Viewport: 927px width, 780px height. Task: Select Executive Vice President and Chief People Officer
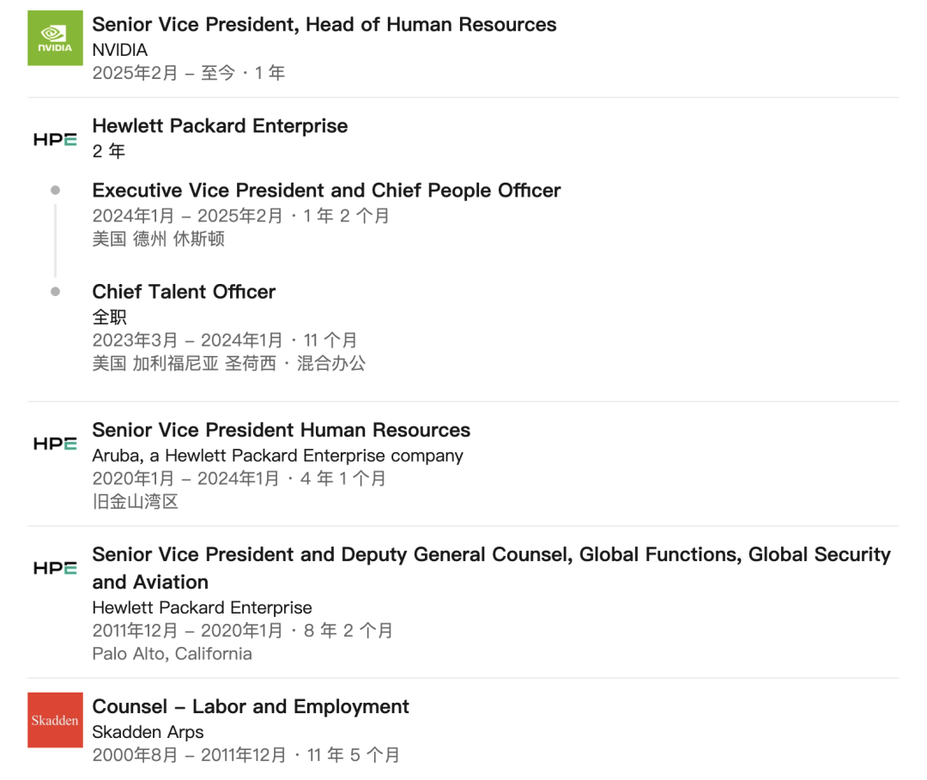tap(326, 190)
